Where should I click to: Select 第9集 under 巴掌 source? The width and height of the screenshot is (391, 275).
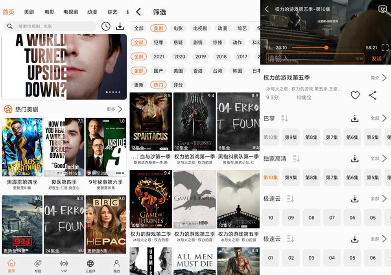tap(291, 137)
